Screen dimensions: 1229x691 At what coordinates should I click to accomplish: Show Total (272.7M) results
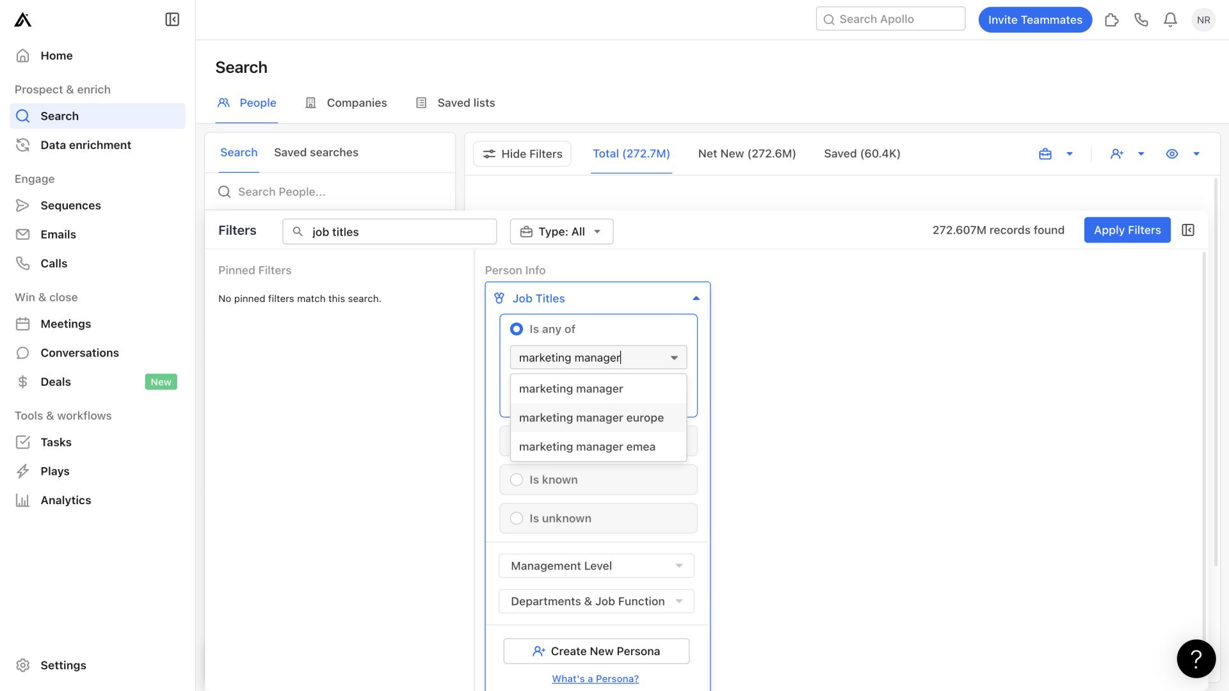click(631, 154)
